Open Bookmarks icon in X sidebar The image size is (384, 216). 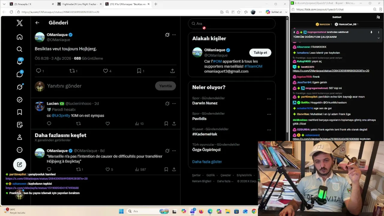pos(19,112)
